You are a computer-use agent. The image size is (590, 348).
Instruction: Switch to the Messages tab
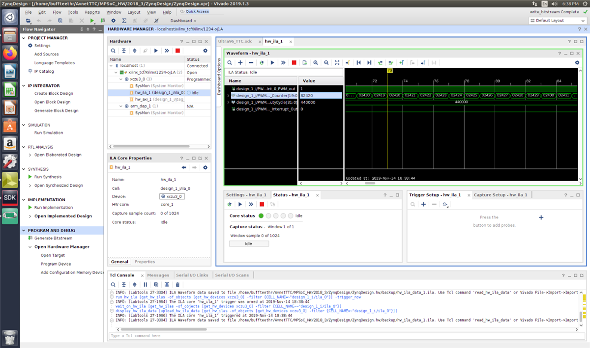tap(158, 275)
